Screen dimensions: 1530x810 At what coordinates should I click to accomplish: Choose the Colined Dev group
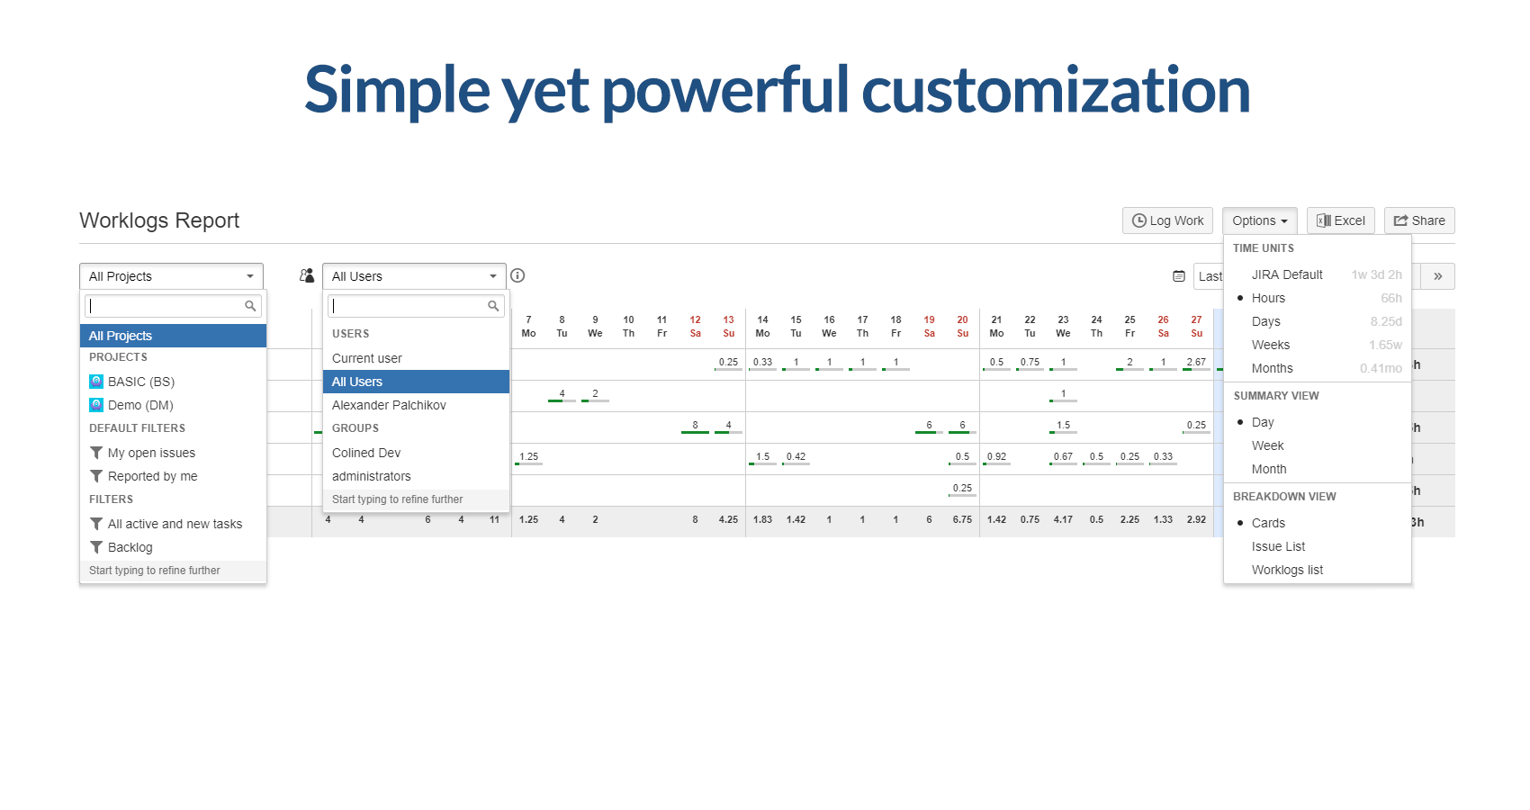pyautogui.click(x=366, y=453)
